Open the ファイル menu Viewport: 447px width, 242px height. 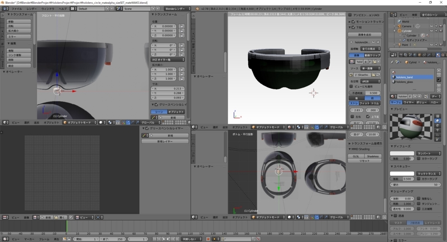click(17, 9)
